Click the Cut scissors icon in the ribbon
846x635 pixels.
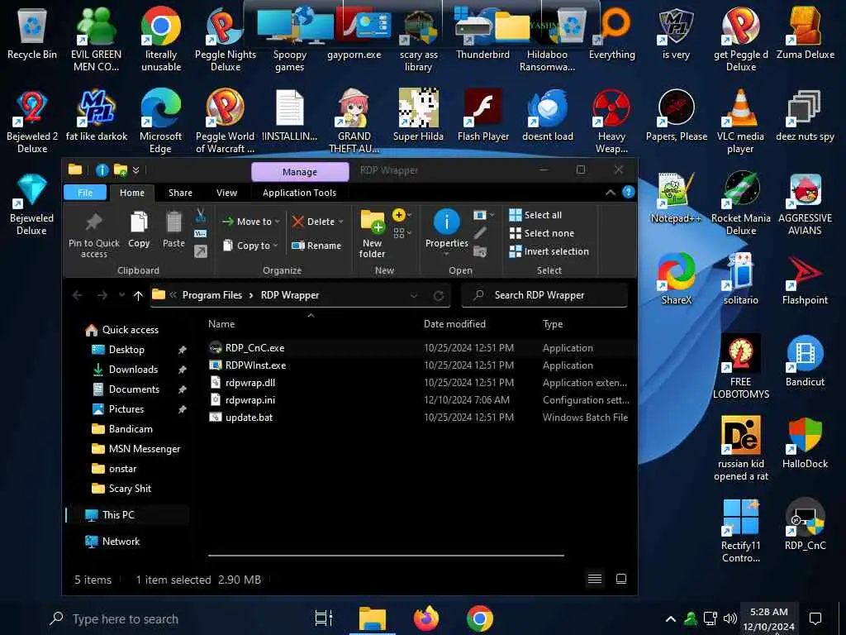tap(201, 216)
